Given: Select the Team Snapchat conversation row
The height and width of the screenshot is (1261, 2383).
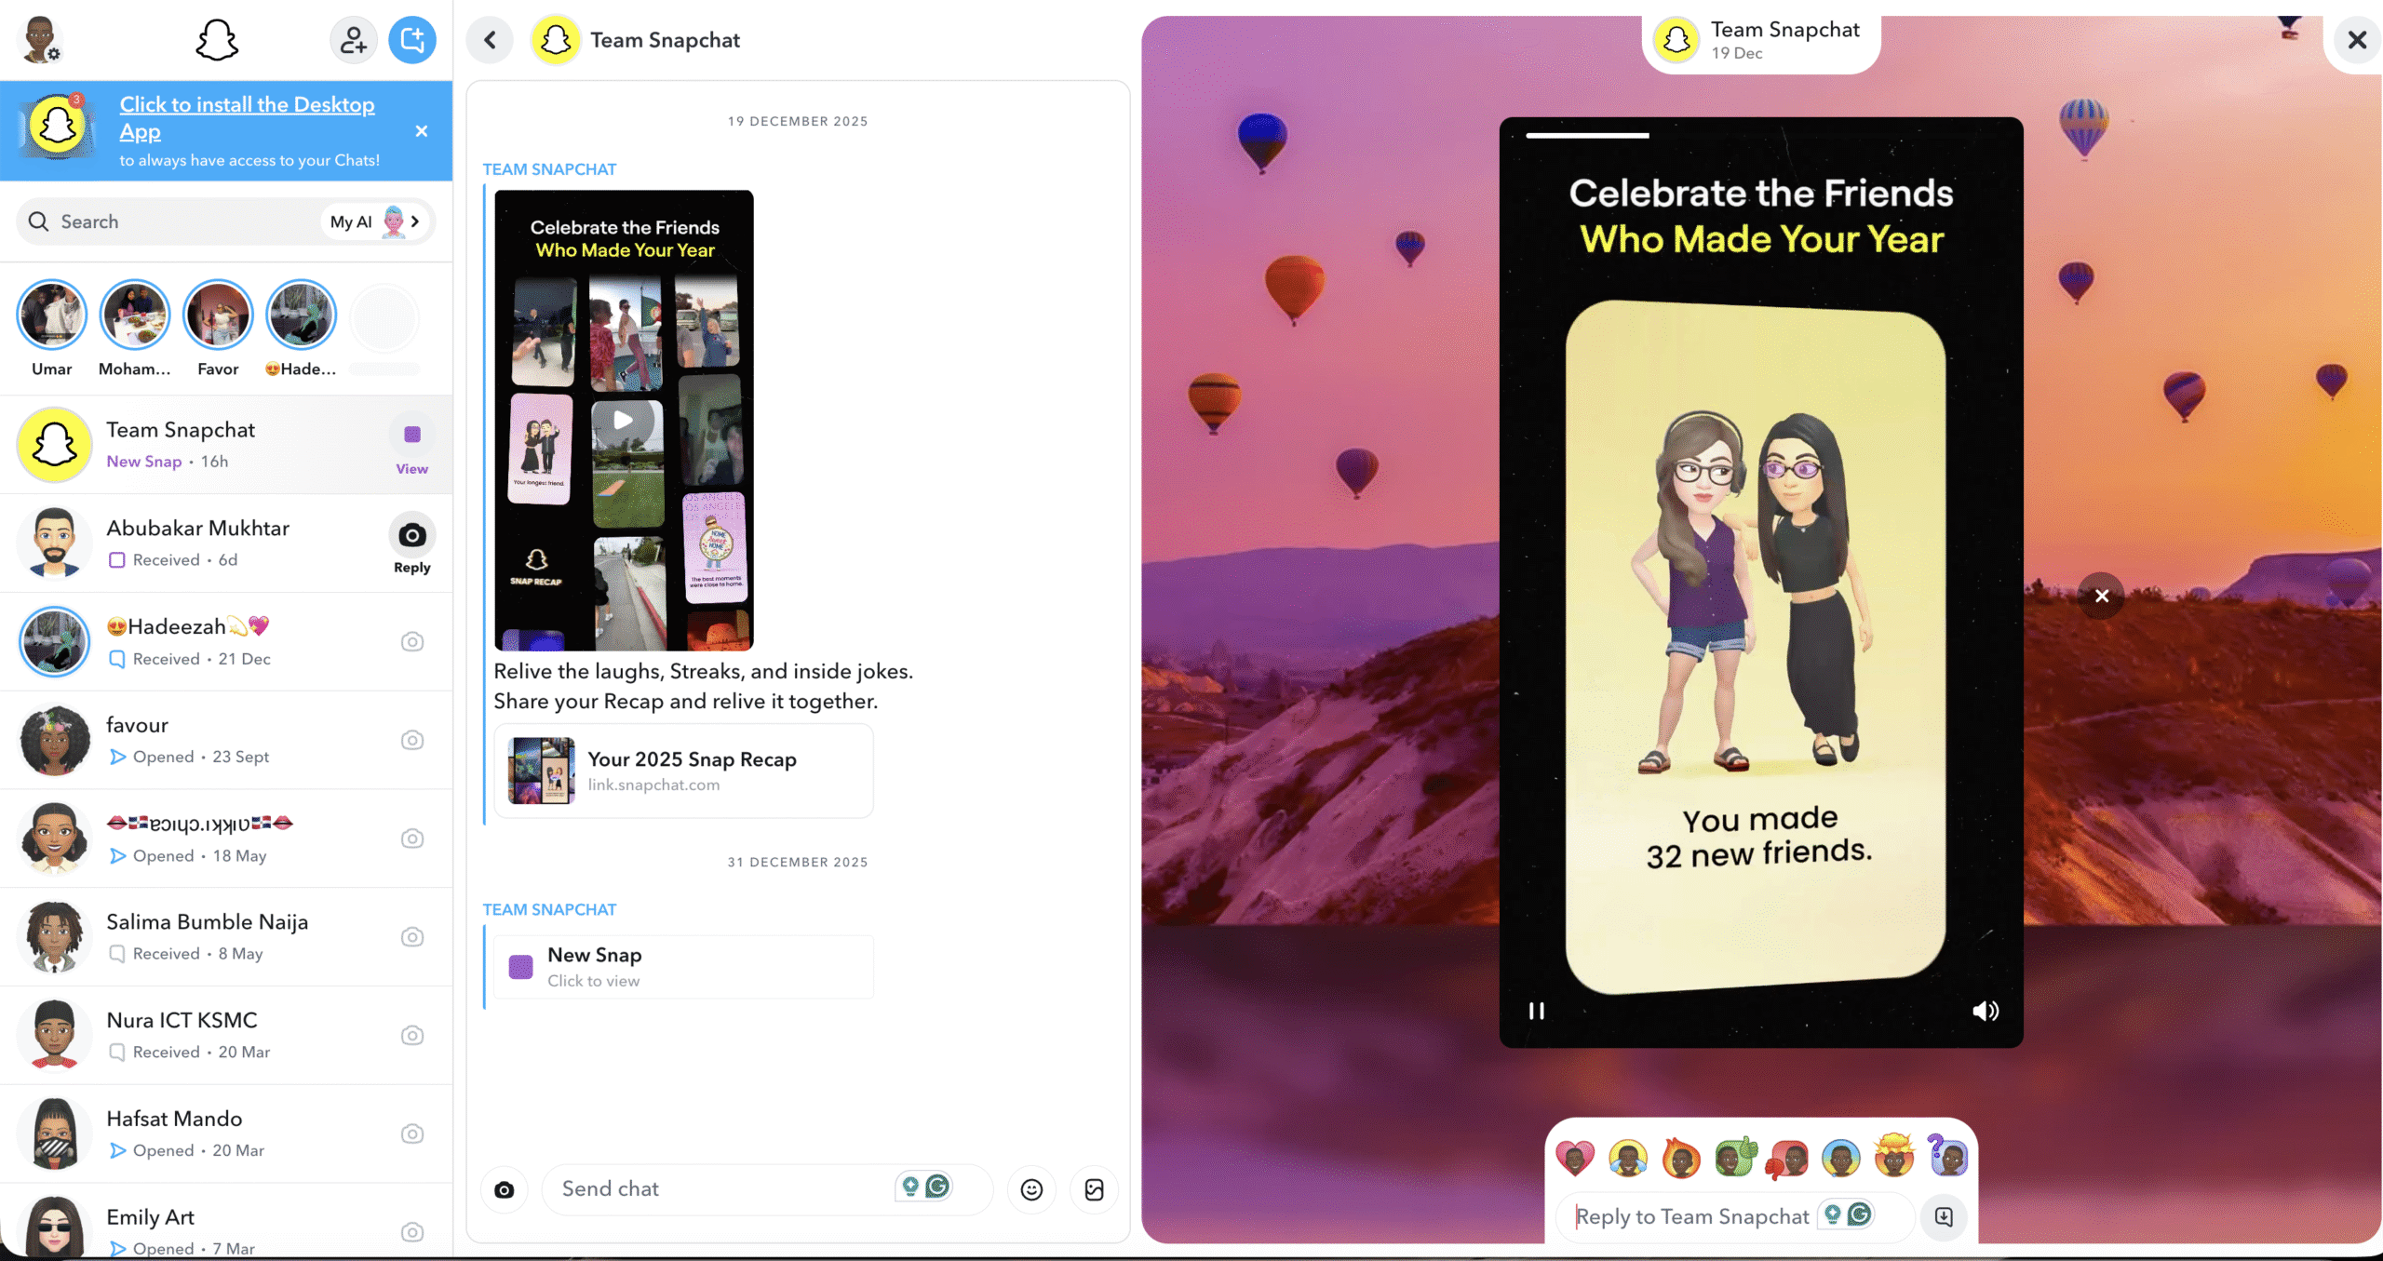Looking at the screenshot, I should [226, 445].
